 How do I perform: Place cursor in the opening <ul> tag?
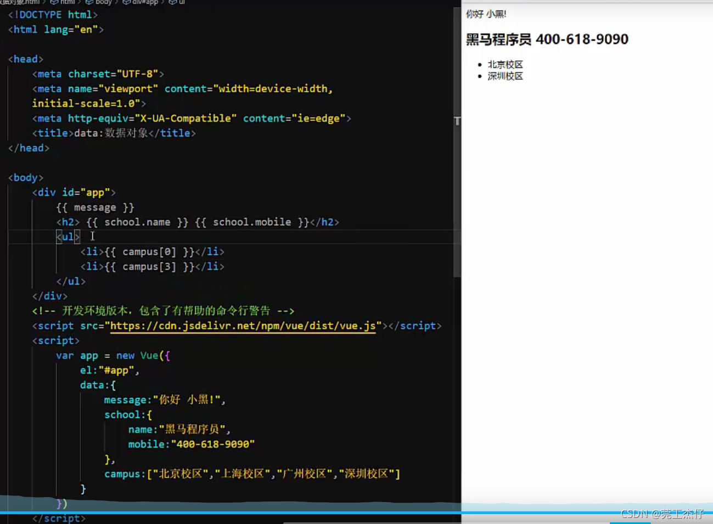click(68, 237)
